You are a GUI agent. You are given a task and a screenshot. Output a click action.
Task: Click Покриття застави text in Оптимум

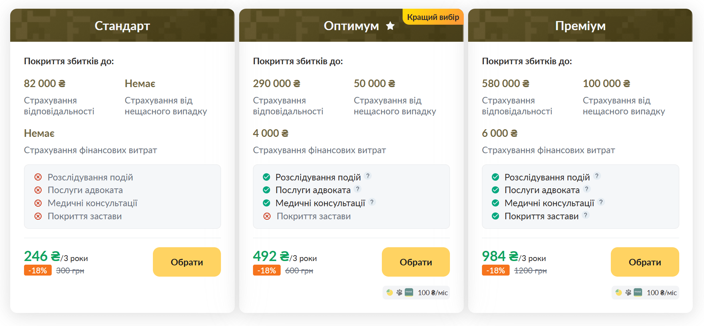pos(314,216)
